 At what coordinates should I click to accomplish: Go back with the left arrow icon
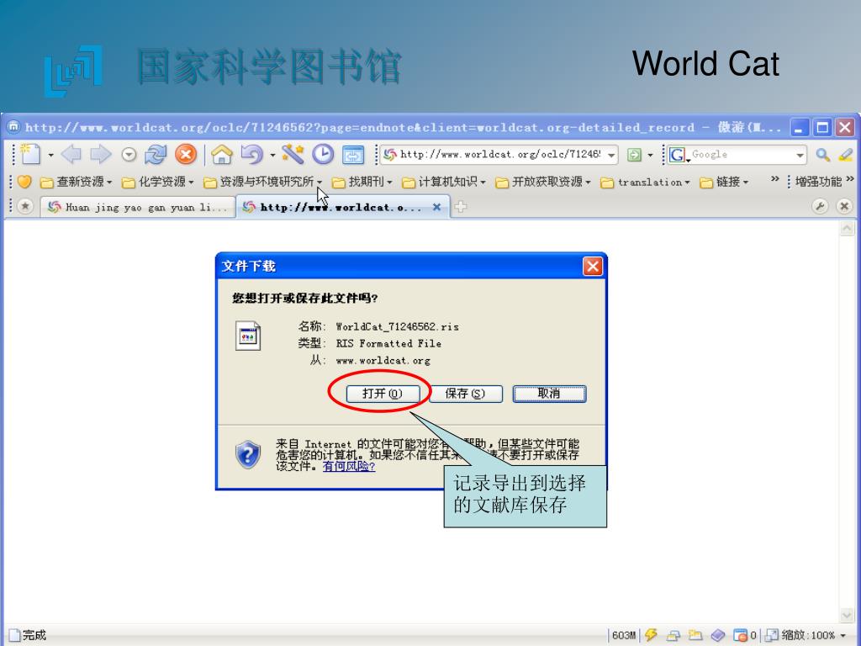(71, 155)
